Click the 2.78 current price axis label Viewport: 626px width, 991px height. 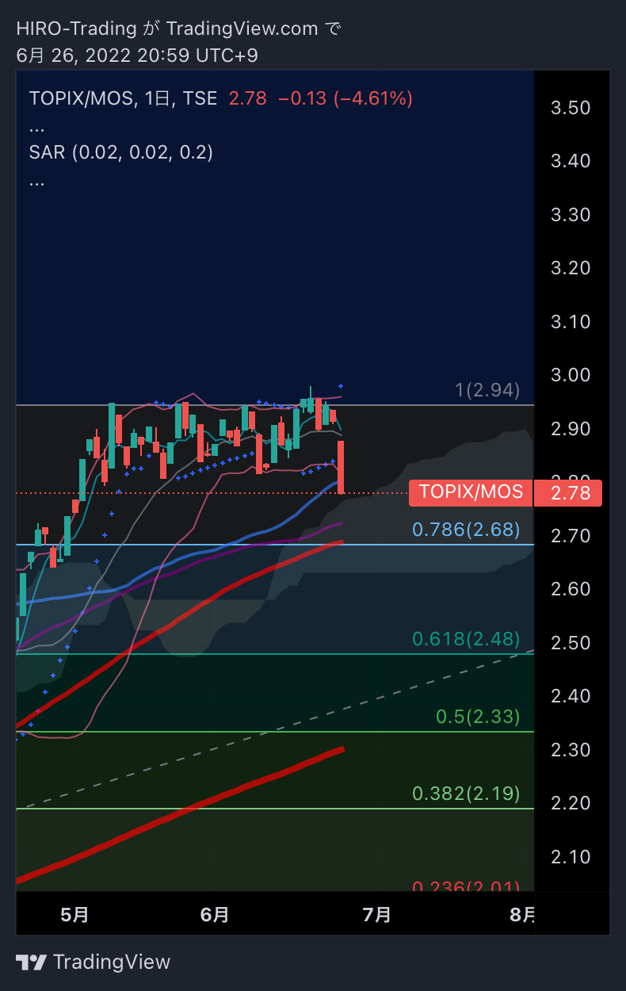point(568,493)
